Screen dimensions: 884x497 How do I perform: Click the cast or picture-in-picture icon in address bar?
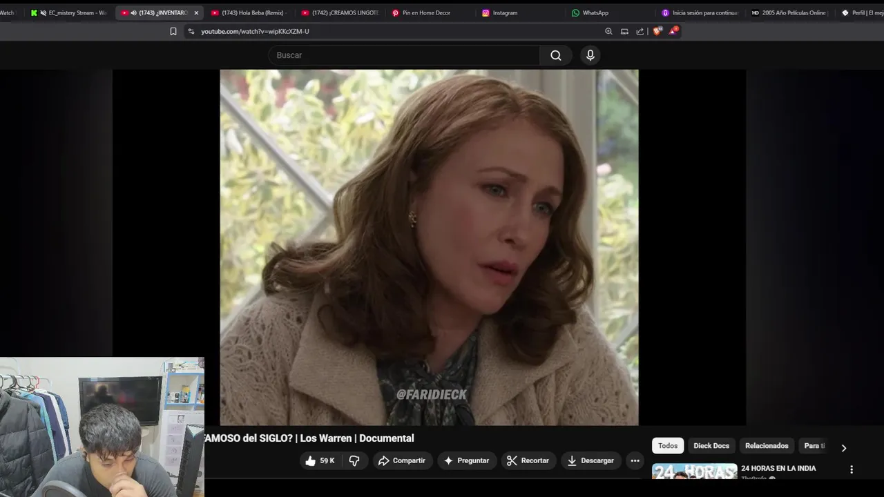[624, 31]
